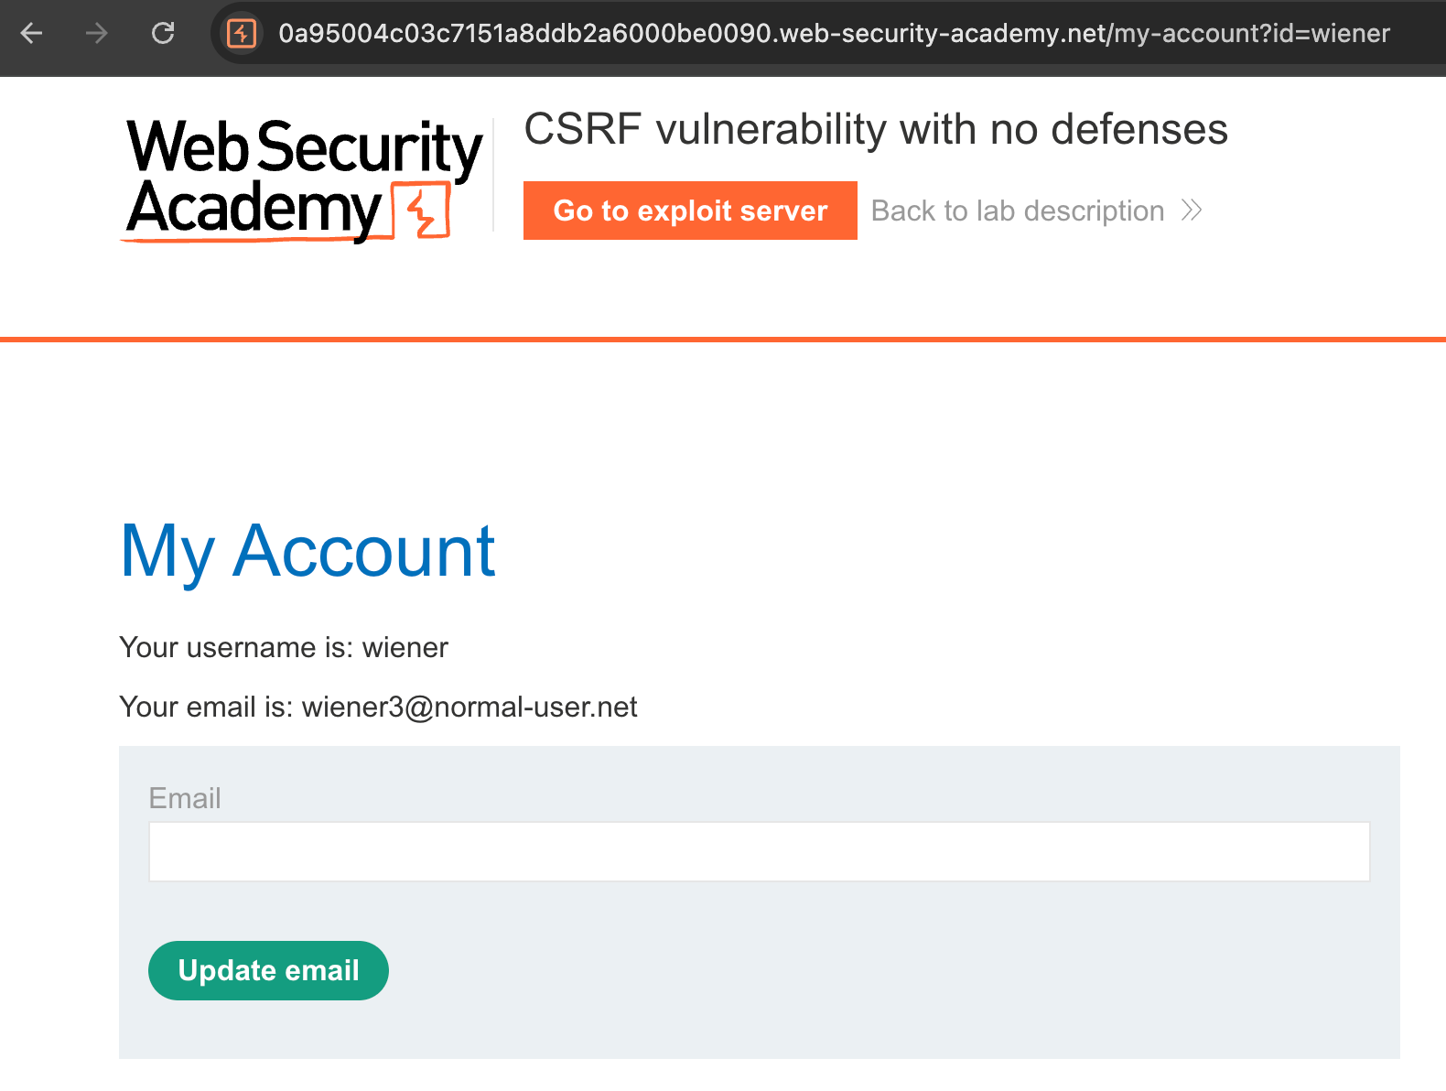1446x1091 pixels.
Task: Click the CSRF vulnerability lab title
Action: coord(875,129)
